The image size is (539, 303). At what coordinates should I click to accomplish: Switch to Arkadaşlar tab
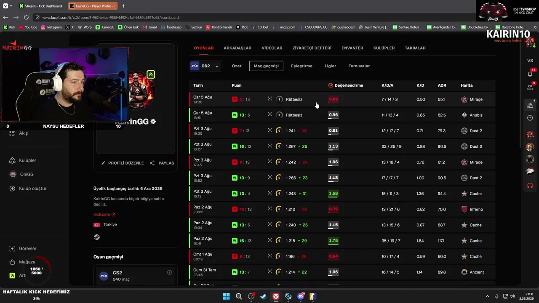pyautogui.click(x=237, y=48)
